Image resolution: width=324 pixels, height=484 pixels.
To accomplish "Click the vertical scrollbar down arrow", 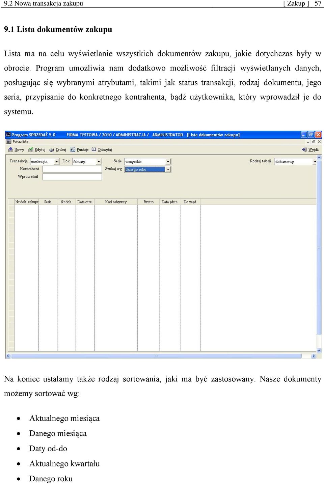I will (319, 351).
